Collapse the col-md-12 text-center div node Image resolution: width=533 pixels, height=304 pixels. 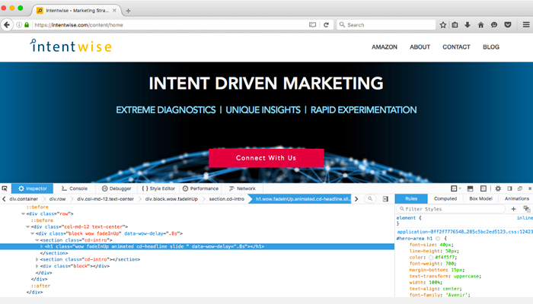click(x=28, y=226)
